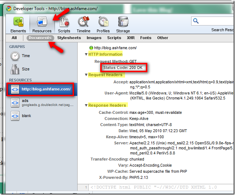Click the Status Code 200 OK value
The image size is (235, 195).
point(136,68)
